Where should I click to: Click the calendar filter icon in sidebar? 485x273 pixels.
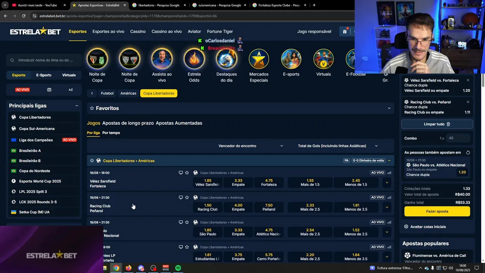[x=49, y=90]
